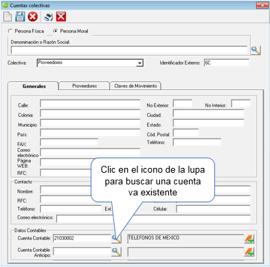The width and height of the screenshot is (270, 267).
Task: Click the add account icon on the Anticipo row
Action: click(x=249, y=252)
